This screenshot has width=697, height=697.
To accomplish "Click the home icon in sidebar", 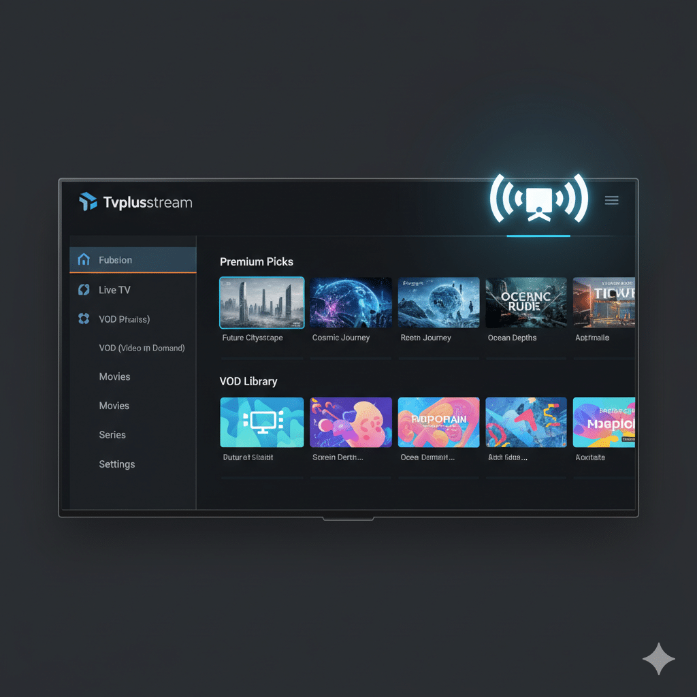I will [84, 259].
